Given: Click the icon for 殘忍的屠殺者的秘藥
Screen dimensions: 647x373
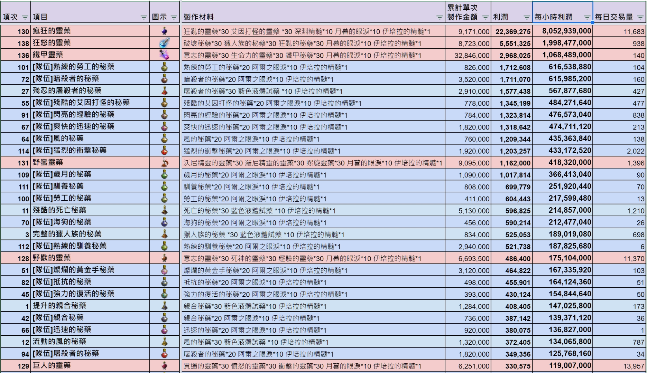Looking at the screenshot, I should coord(165,91).
